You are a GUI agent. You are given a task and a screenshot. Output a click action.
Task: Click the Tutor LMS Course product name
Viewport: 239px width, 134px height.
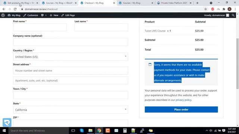[x=155, y=31]
